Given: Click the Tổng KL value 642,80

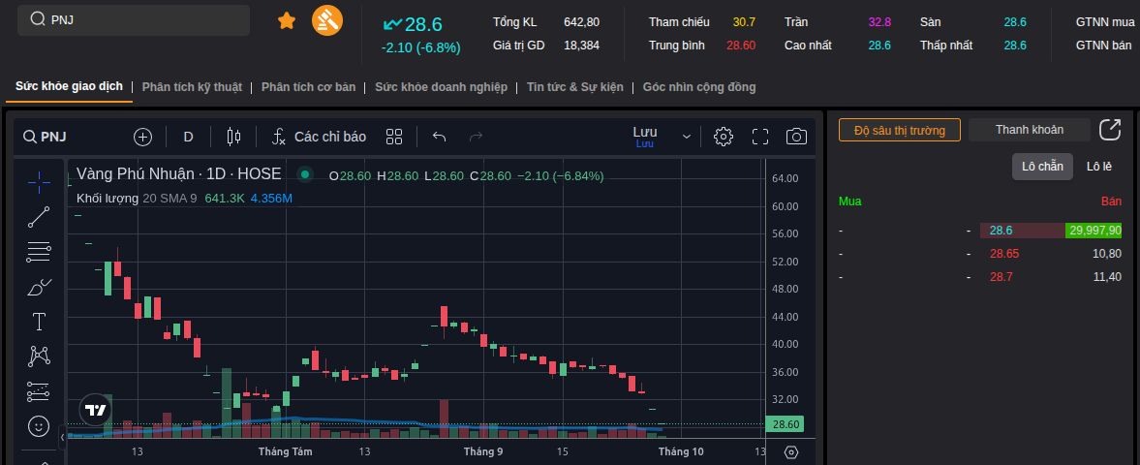Looking at the screenshot, I should [582, 22].
